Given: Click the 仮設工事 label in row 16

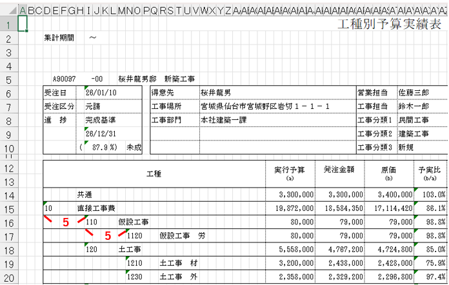Looking at the screenshot, I should (134, 222).
